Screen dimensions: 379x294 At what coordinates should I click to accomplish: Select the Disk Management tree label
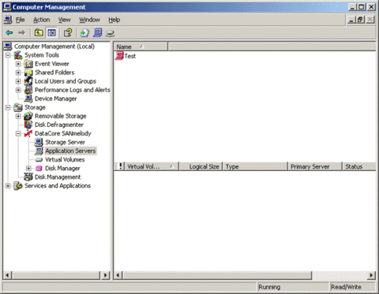coord(58,177)
